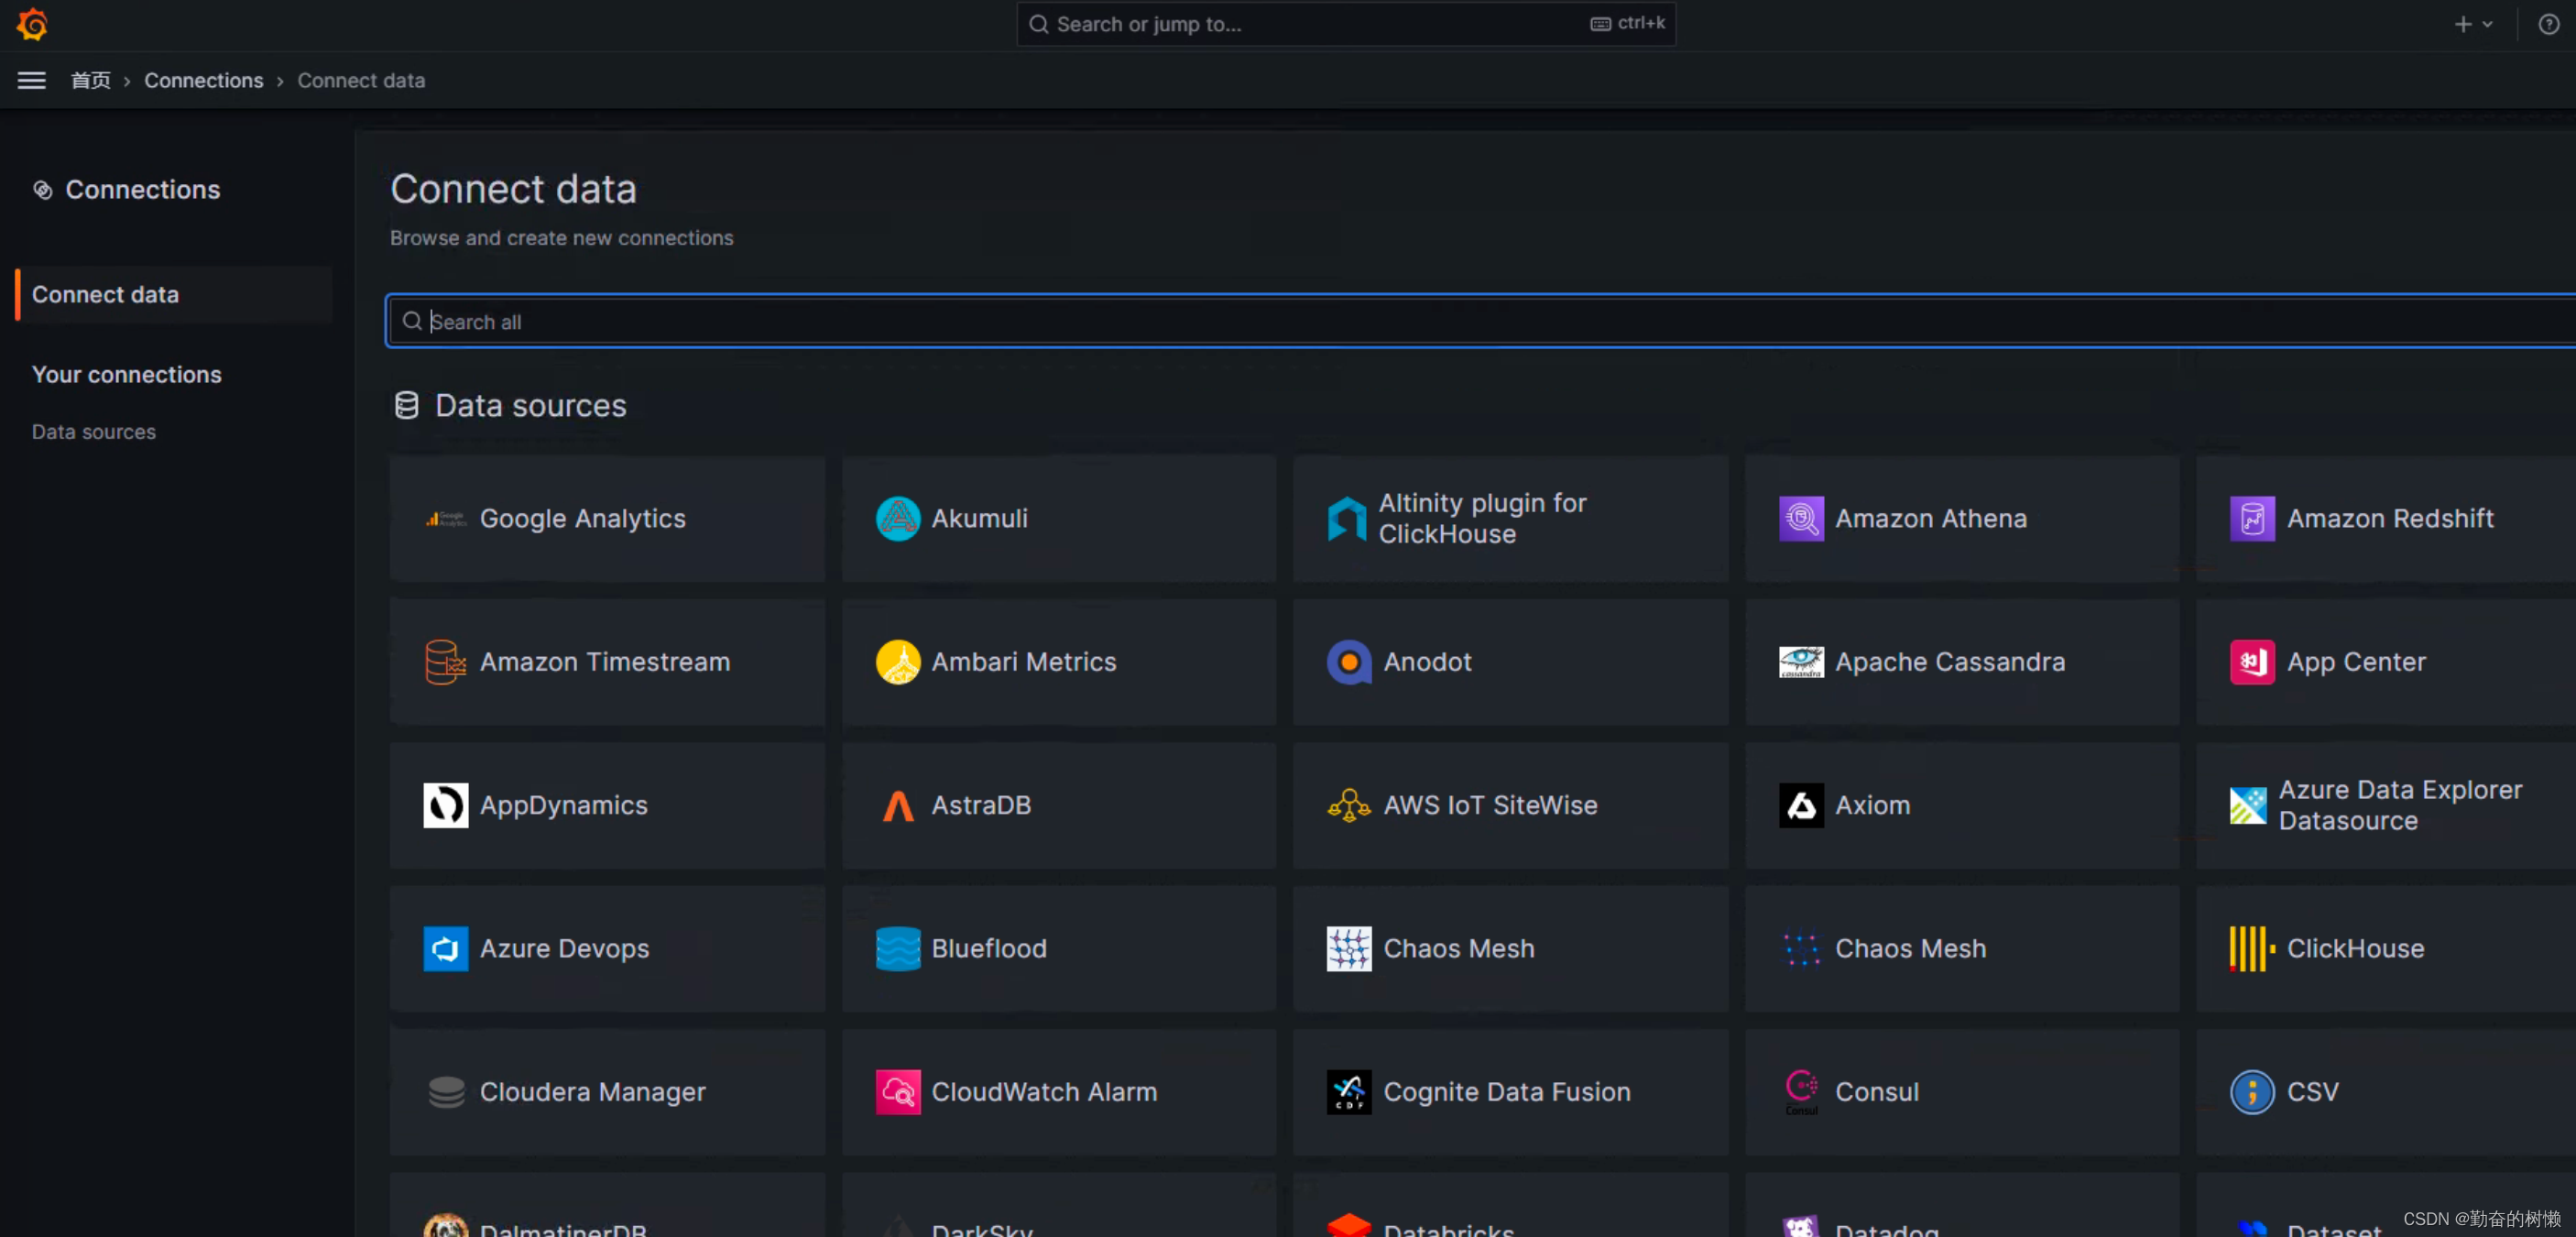Click the Connect data breadcrumb
The width and height of the screenshot is (2576, 1237).
click(361, 80)
